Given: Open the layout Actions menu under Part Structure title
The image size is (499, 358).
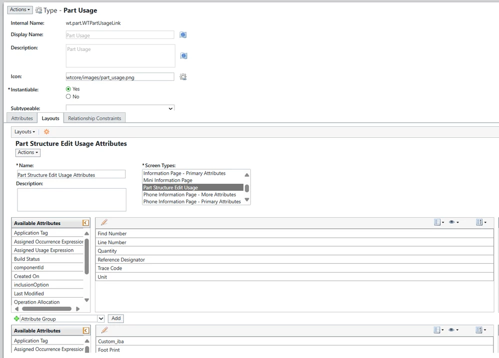Looking at the screenshot, I should point(27,152).
